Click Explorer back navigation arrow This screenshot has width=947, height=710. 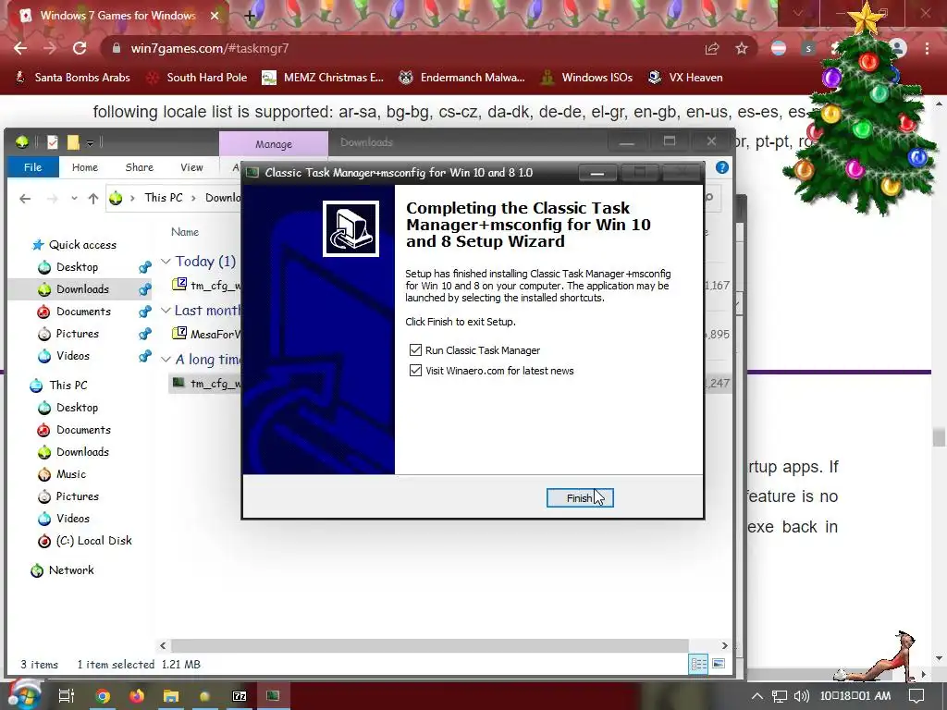pyautogui.click(x=25, y=199)
